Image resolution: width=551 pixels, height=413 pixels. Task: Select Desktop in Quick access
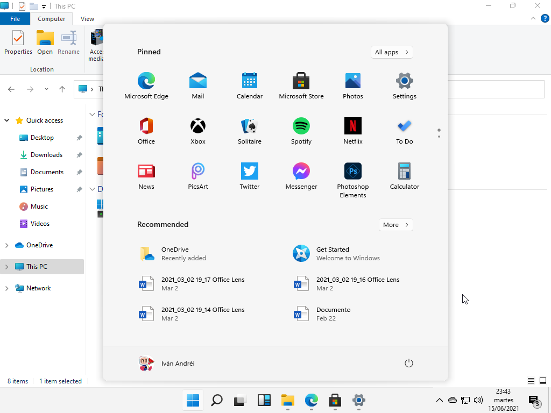coord(42,138)
